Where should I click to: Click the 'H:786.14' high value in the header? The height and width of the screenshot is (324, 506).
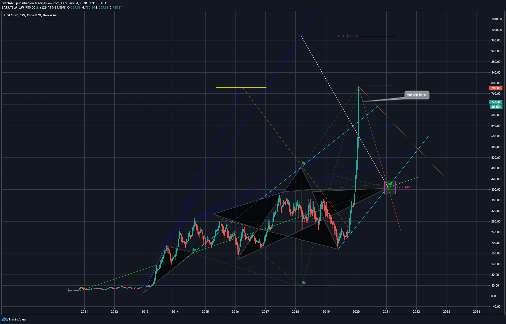88,8
